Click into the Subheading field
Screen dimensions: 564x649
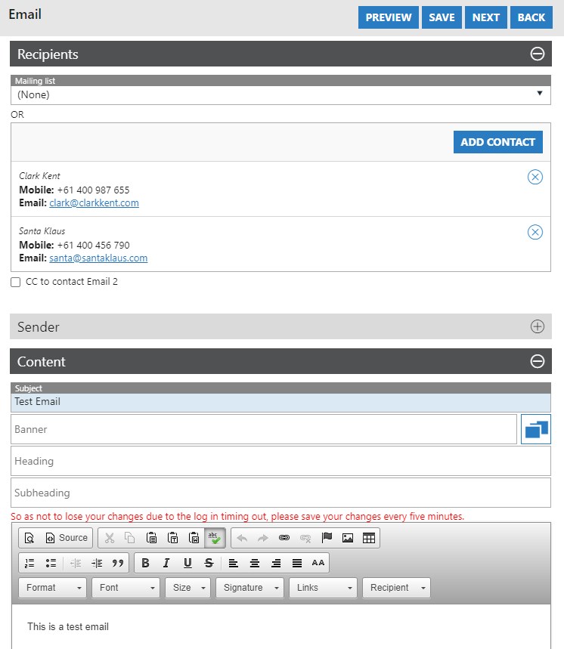(280, 493)
